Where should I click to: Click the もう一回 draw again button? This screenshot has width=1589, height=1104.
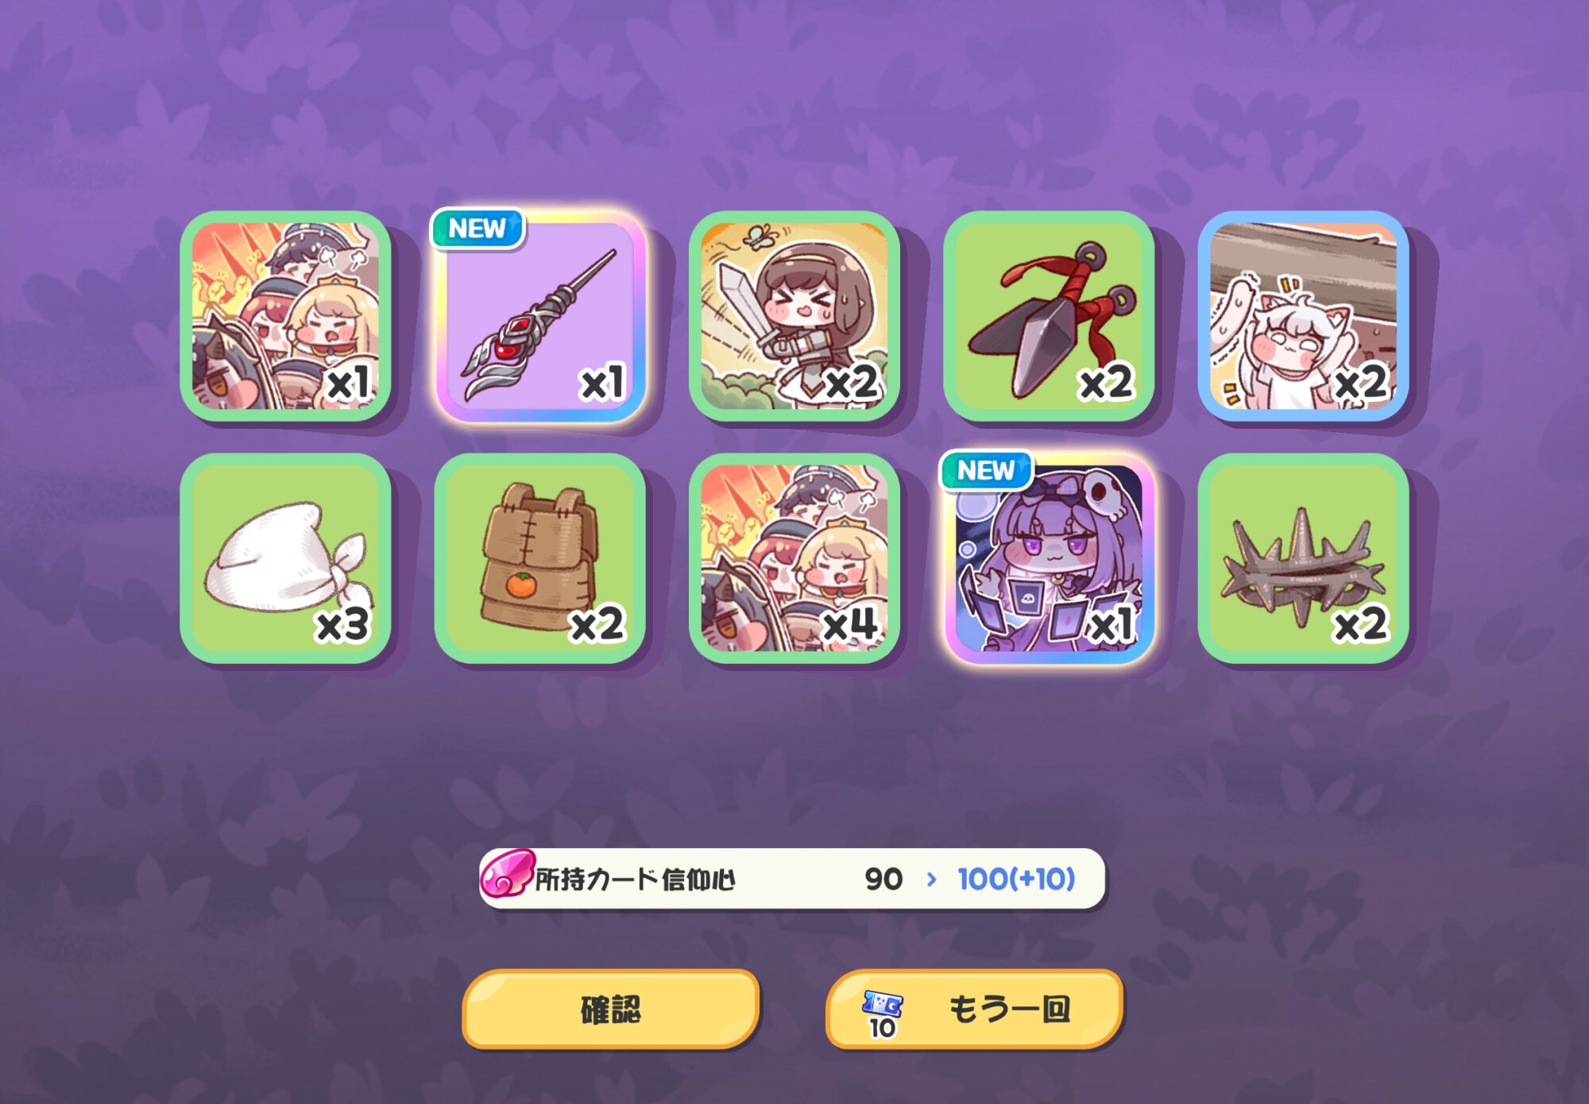click(x=975, y=1009)
